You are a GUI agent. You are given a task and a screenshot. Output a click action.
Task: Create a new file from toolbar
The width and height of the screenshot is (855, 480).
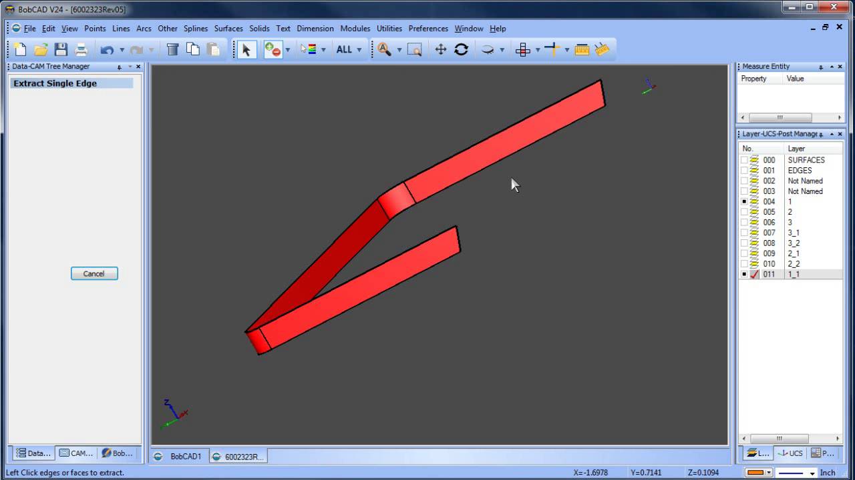tap(20, 49)
